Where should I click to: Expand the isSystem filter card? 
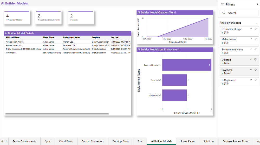point(251,70)
